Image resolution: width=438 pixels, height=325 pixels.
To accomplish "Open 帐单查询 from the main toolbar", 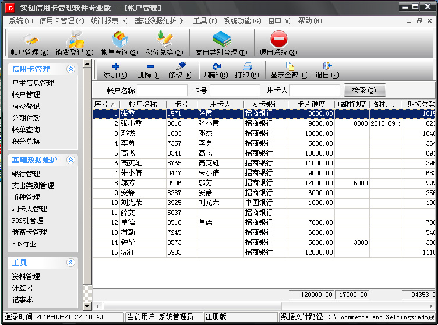I will click(119, 43).
